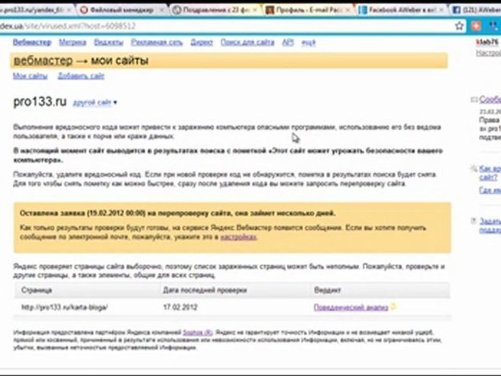The image size is (501, 376).
Task: Click the Страница column header
Action: tap(37, 290)
